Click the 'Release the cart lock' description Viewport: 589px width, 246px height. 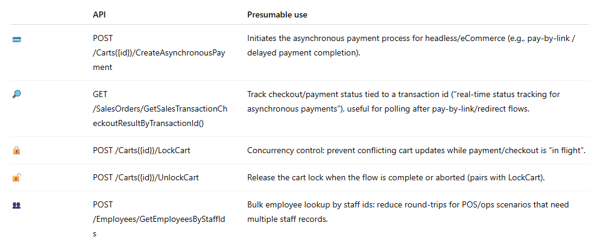click(x=396, y=178)
